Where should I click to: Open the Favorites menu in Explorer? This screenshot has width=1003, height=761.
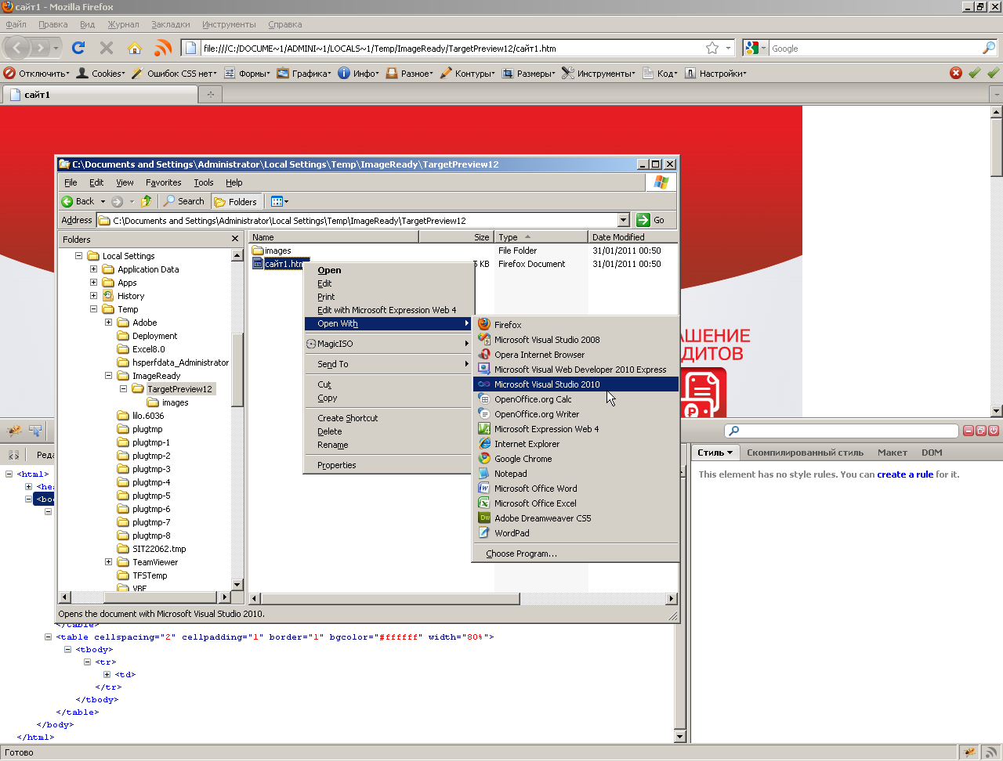[x=163, y=182]
